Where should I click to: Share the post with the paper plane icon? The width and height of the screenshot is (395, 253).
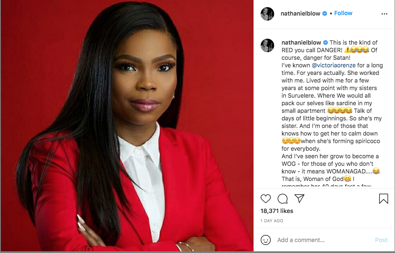click(x=299, y=198)
